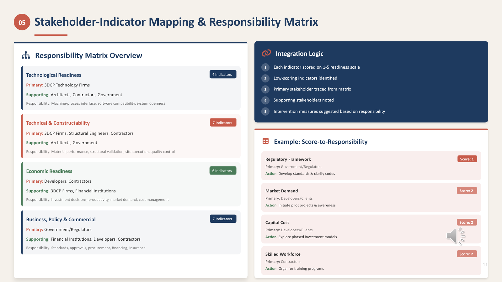The width and height of the screenshot is (502, 282).
Task: Click 'Responsibility: Standards, approvals, procurement' line
Action: click(x=86, y=248)
